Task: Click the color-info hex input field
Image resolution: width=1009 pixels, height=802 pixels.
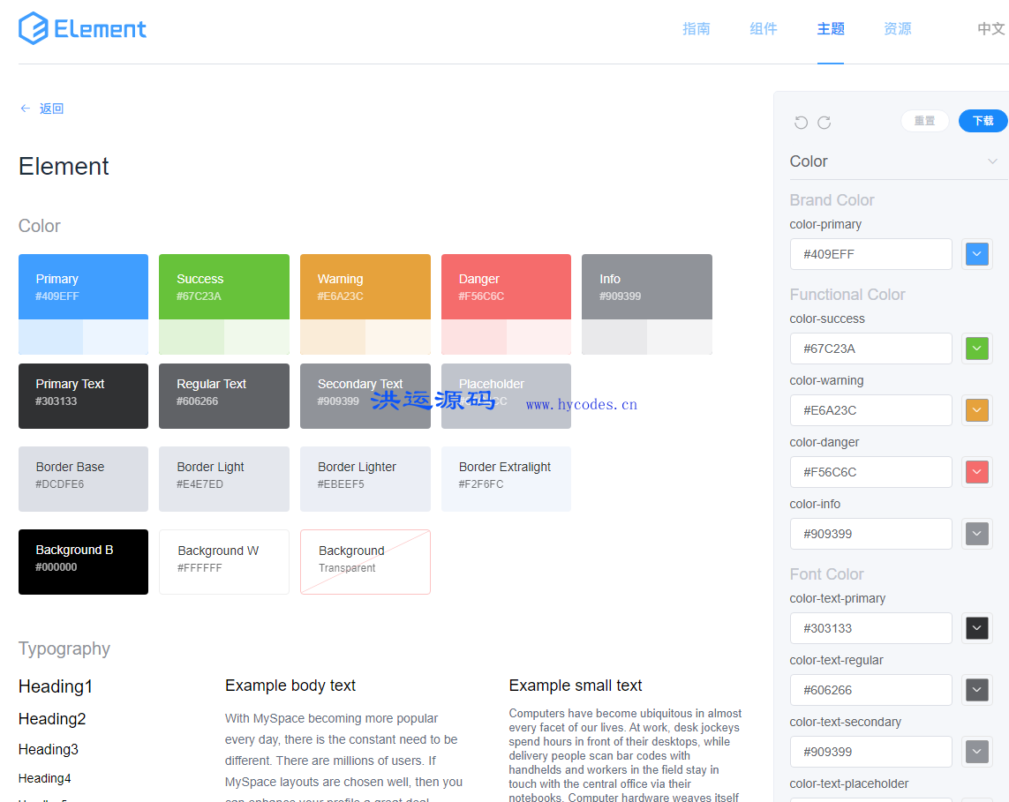Action: [x=870, y=534]
